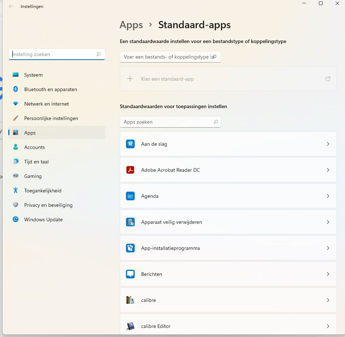Click the Berichten chat bubble icon
This screenshot has width=345, height=337.
click(x=130, y=274)
